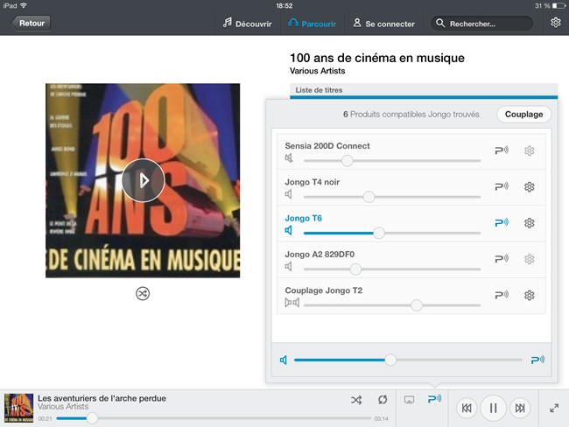Mute the Jongo T4 noir speaker
This screenshot has height=427, width=569.
289,194
